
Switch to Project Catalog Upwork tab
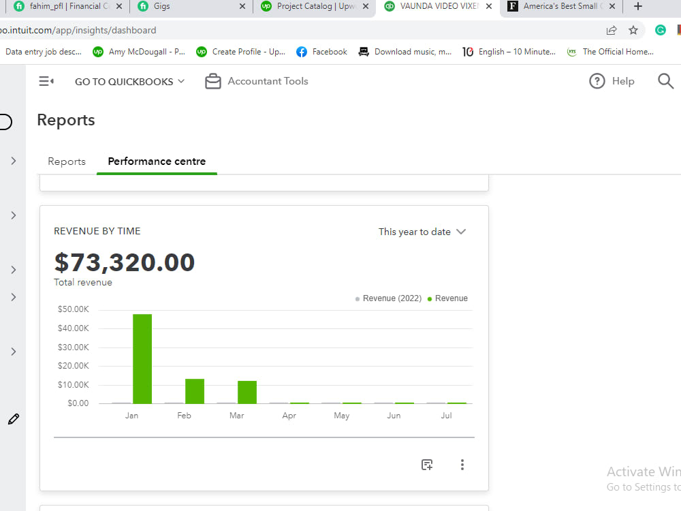316,6
